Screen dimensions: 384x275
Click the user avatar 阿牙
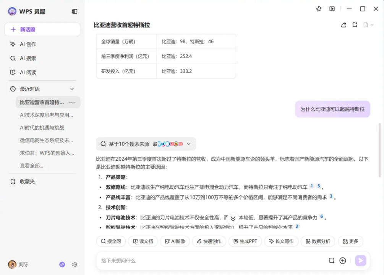coord(12,264)
